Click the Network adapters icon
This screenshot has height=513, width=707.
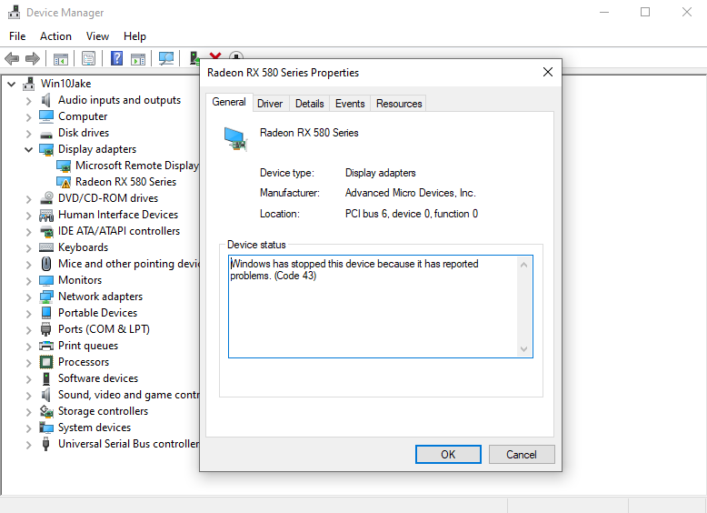(46, 297)
